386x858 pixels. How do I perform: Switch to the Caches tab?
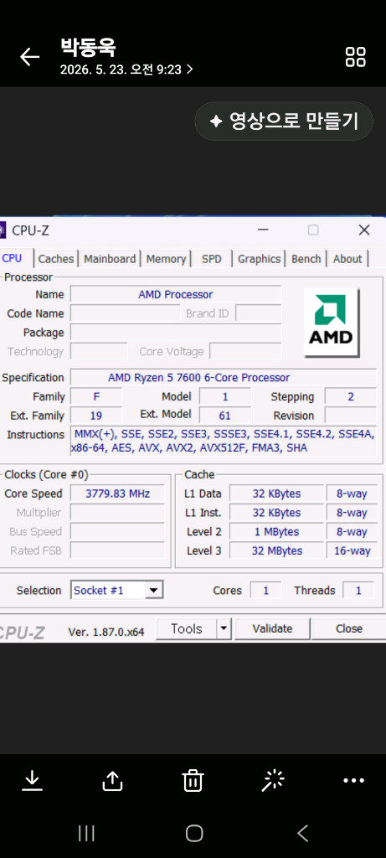(x=56, y=259)
